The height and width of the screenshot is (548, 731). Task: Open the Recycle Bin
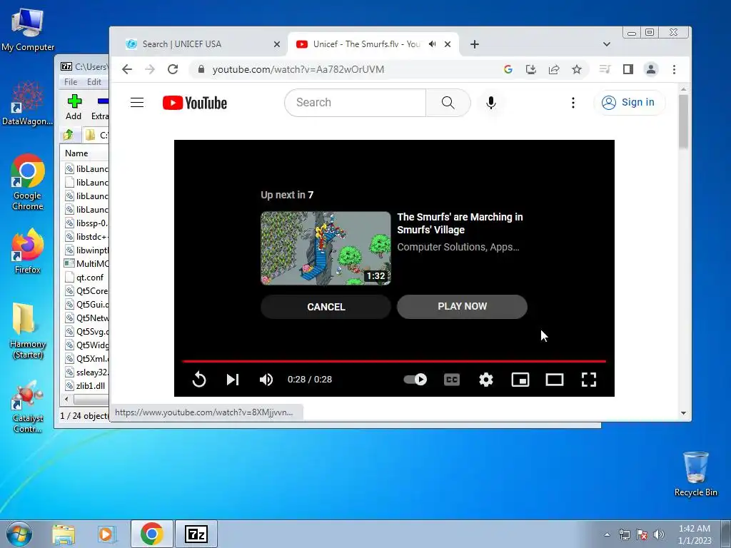[x=695, y=474]
